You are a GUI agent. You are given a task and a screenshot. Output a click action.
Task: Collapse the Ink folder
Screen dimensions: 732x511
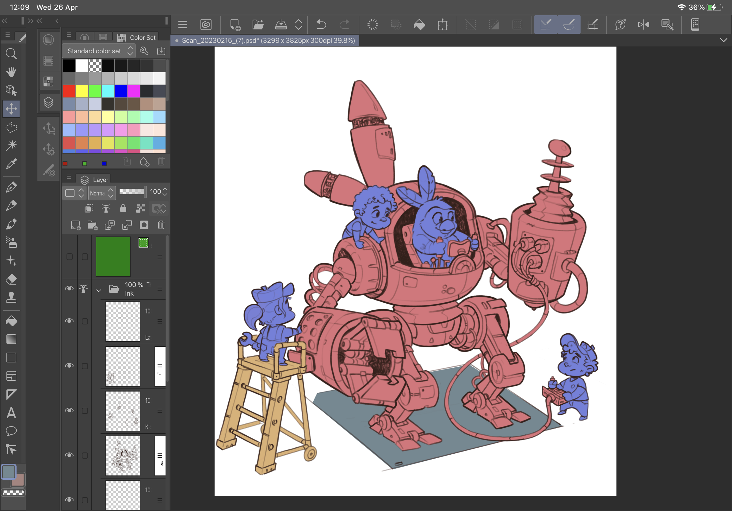(98, 290)
